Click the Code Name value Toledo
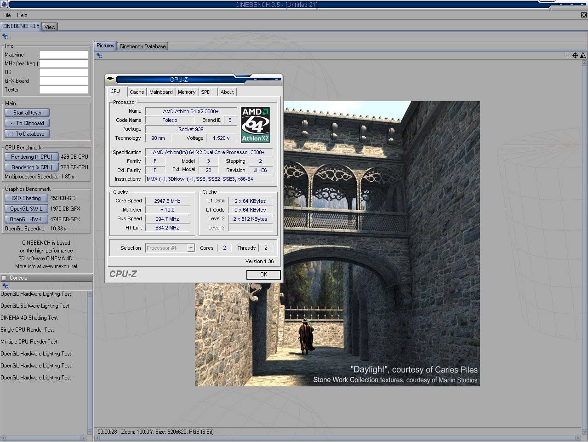Screen dimensions: 588x442 (x=170, y=120)
